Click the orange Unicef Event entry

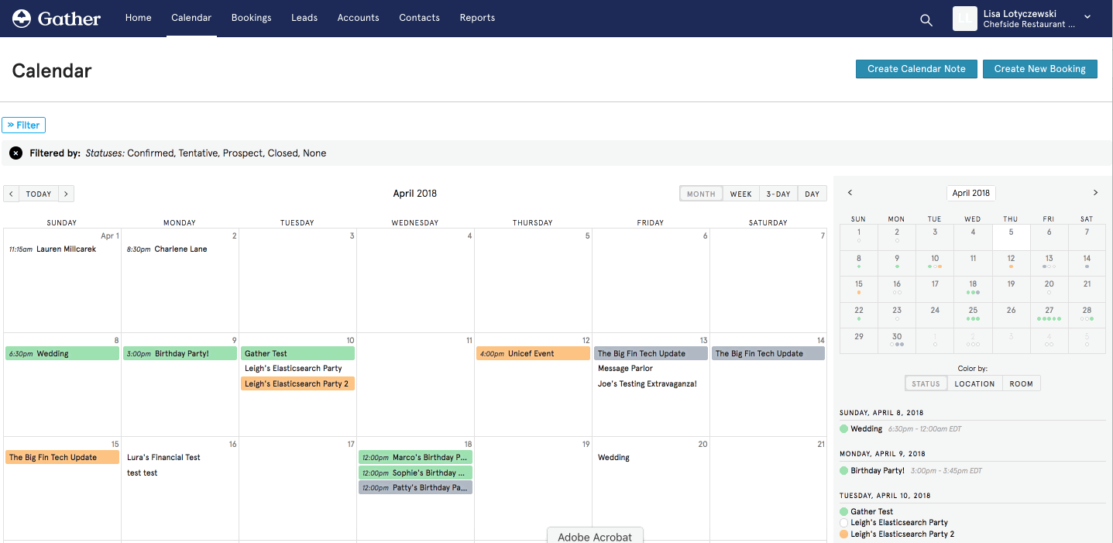[x=533, y=353]
